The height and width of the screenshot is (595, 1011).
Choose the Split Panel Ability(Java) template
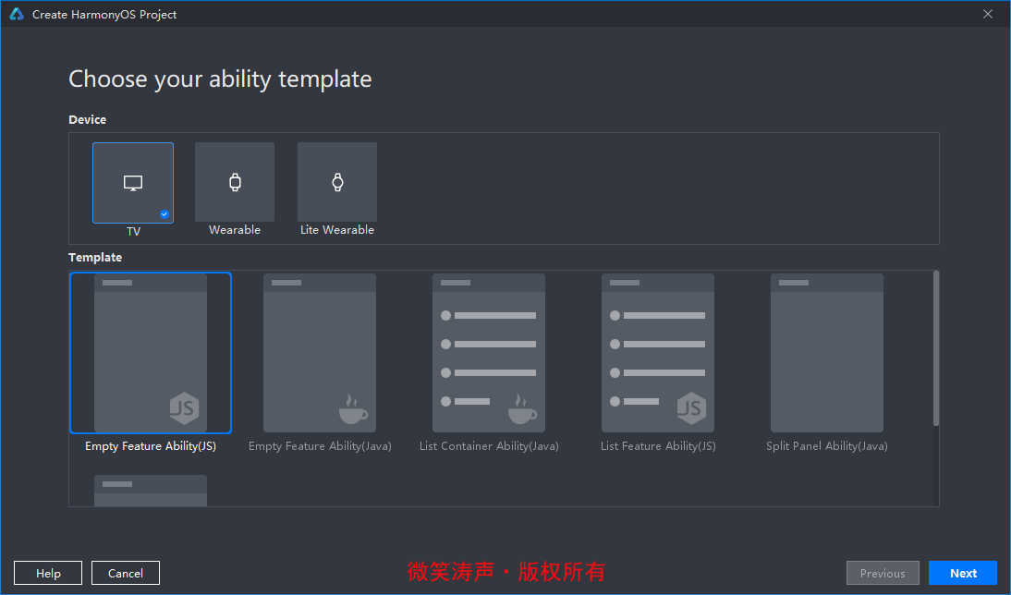click(827, 353)
